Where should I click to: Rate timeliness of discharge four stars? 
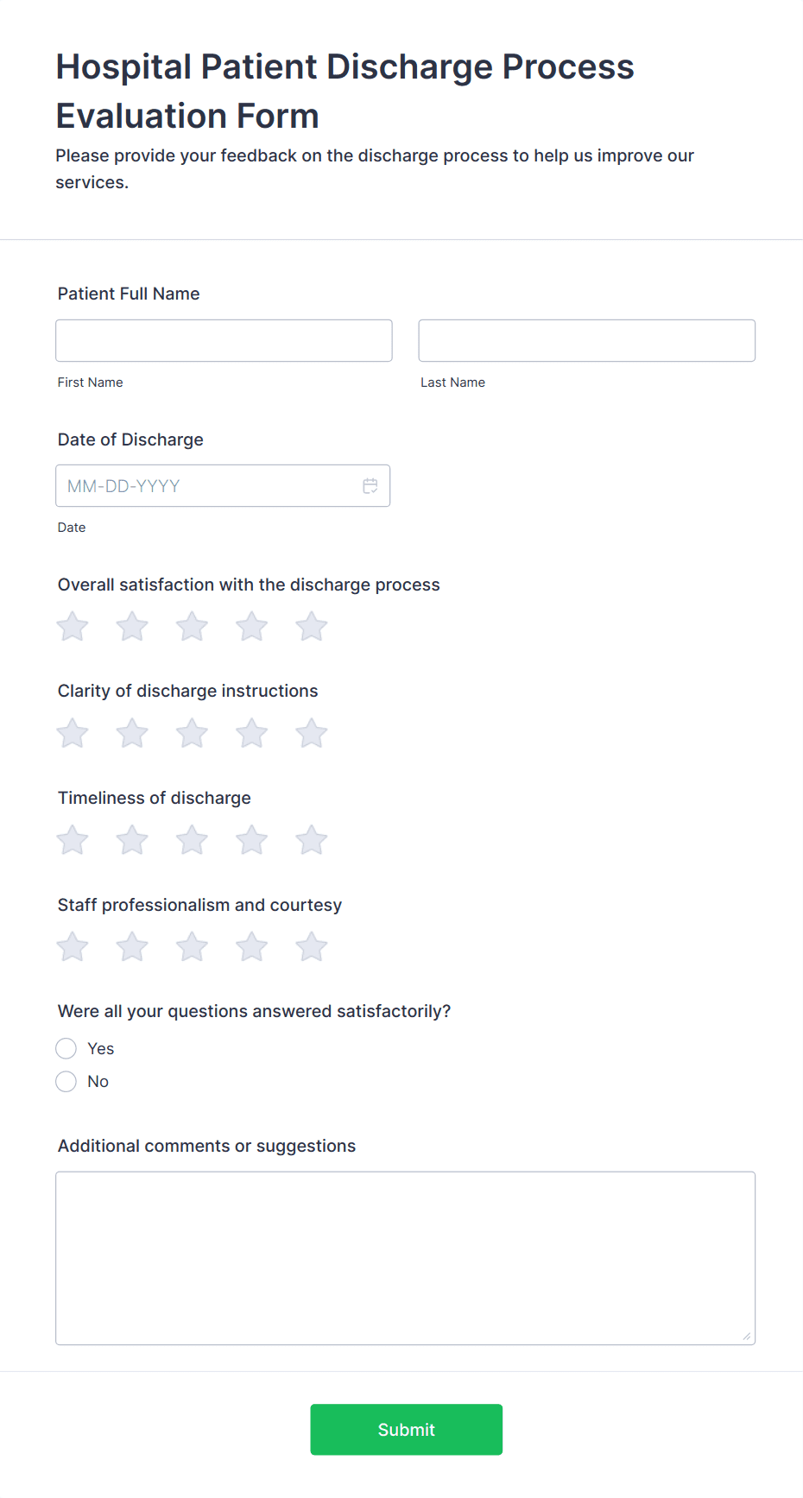click(x=252, y=840)
